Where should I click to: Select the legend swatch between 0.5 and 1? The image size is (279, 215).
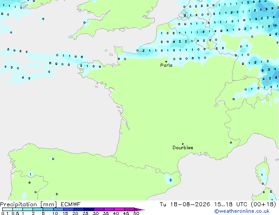coord(18,209)
